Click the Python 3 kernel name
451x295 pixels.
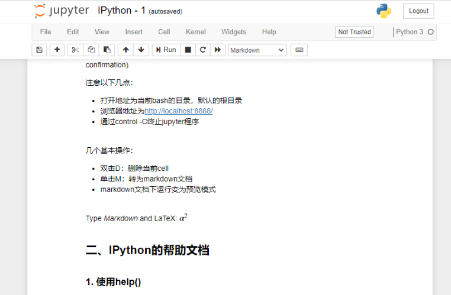pos(410,32)
